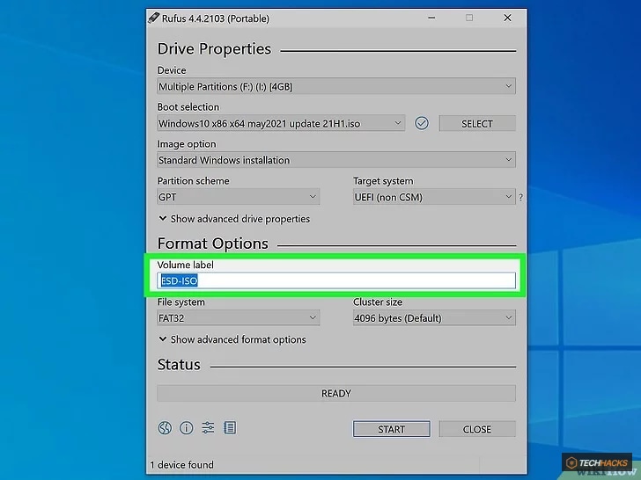Click the READY status progress bar

pyautogui.click(x=336, y=393)
